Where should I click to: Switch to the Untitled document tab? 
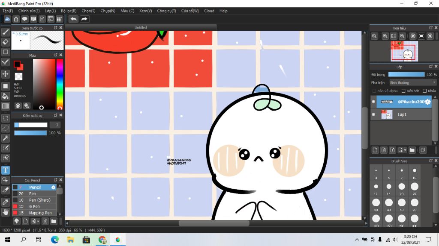pos(141,27)
